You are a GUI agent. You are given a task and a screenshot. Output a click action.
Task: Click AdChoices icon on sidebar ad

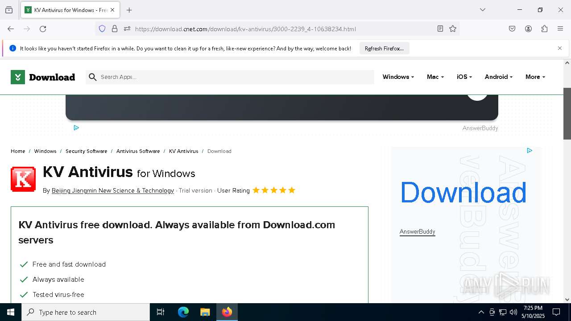point(530,151)
